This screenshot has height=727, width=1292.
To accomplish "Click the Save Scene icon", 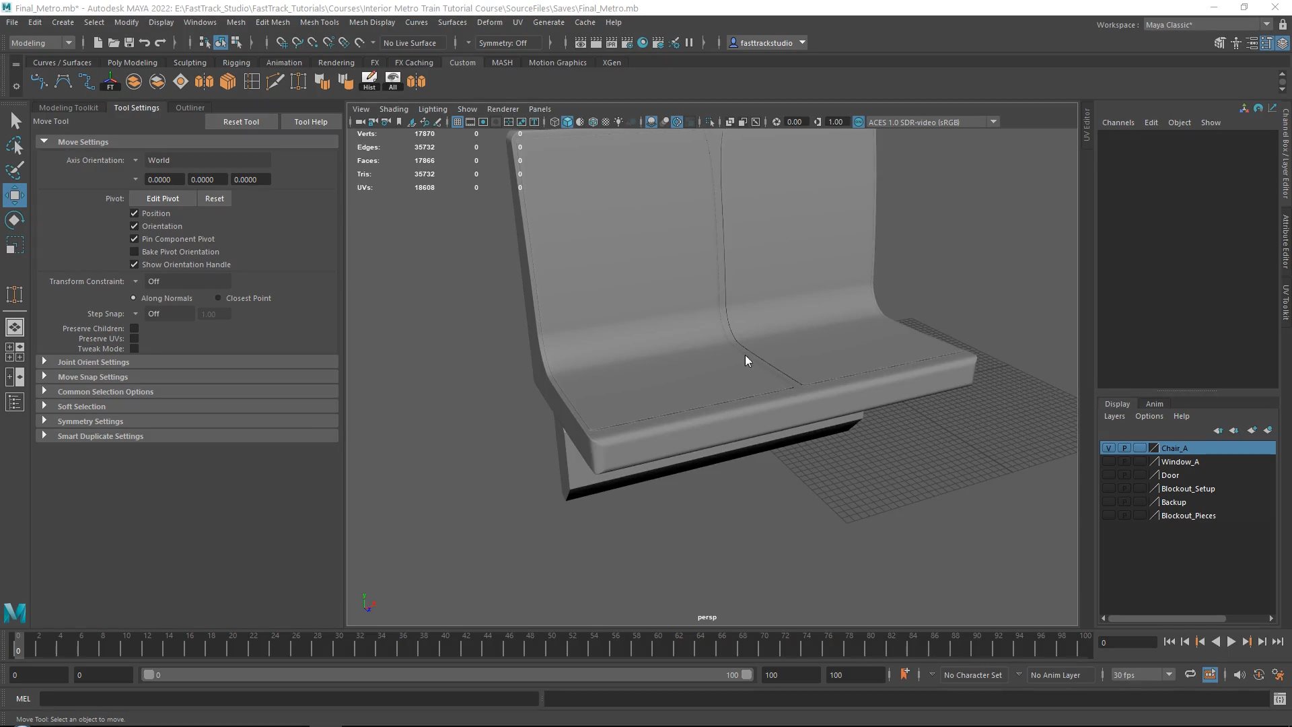I will (x=129, y=42).
